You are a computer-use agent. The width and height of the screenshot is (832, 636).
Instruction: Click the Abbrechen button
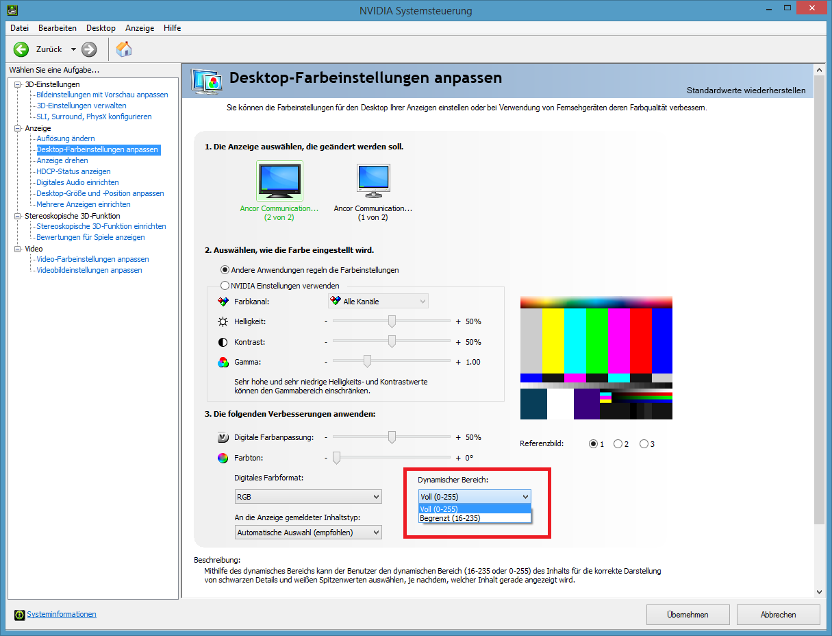click(x=779, y=615)
